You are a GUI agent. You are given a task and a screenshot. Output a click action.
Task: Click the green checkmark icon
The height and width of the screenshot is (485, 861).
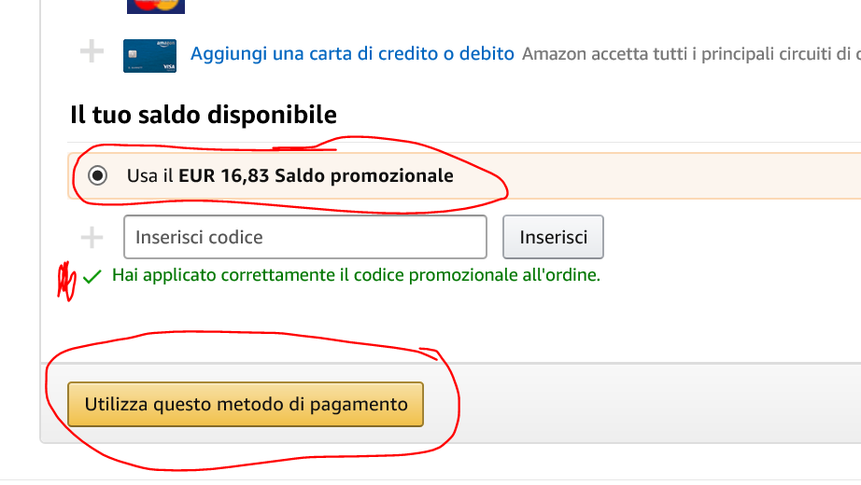click(92, 276)
